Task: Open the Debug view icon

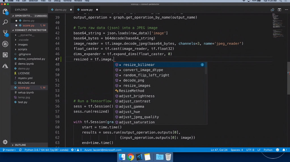Action: pyautogui.click(x=5, y=44)
